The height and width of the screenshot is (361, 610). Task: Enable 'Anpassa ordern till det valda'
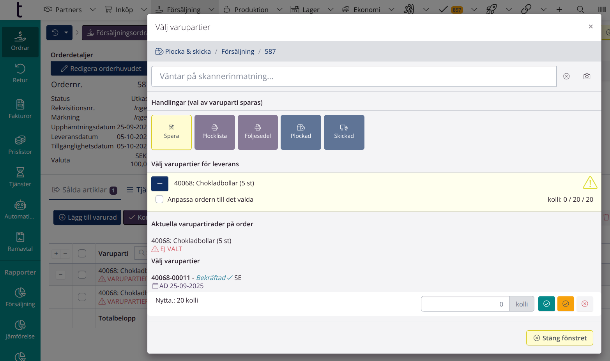tap(159, 199)
